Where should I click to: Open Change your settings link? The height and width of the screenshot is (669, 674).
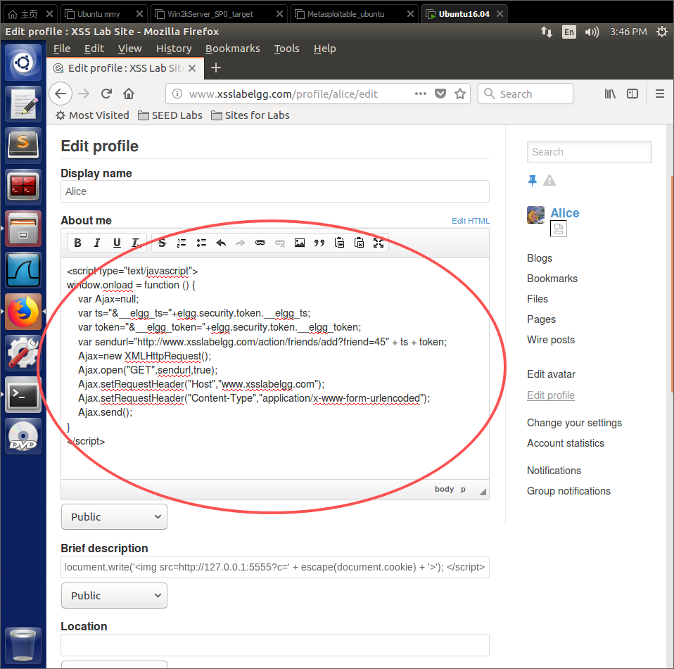pyautogui.click(x=574, y=423)
